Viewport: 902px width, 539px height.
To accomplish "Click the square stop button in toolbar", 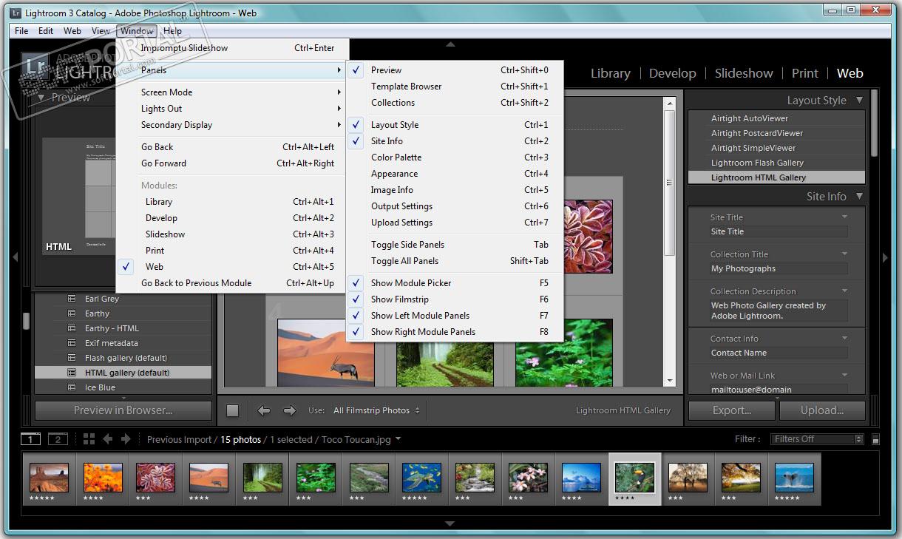I will coord(232,410).
